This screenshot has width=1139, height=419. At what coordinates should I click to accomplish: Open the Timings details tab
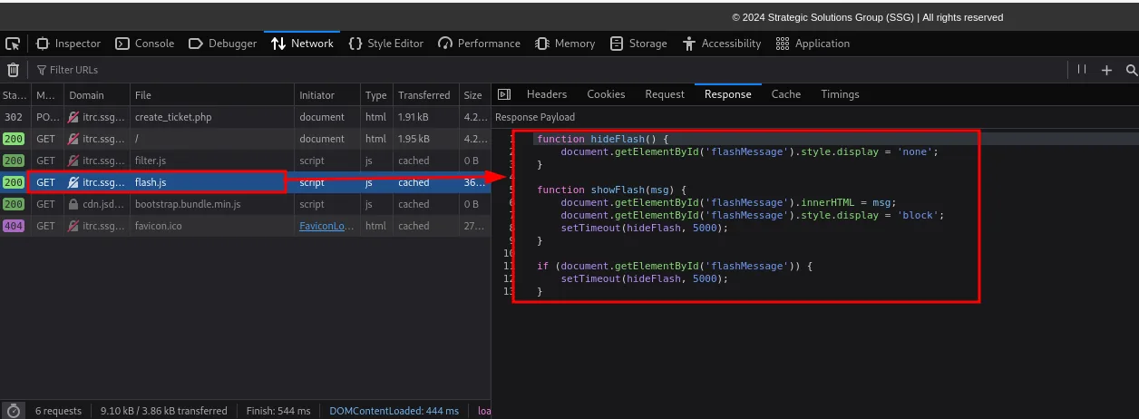(840, 94)
